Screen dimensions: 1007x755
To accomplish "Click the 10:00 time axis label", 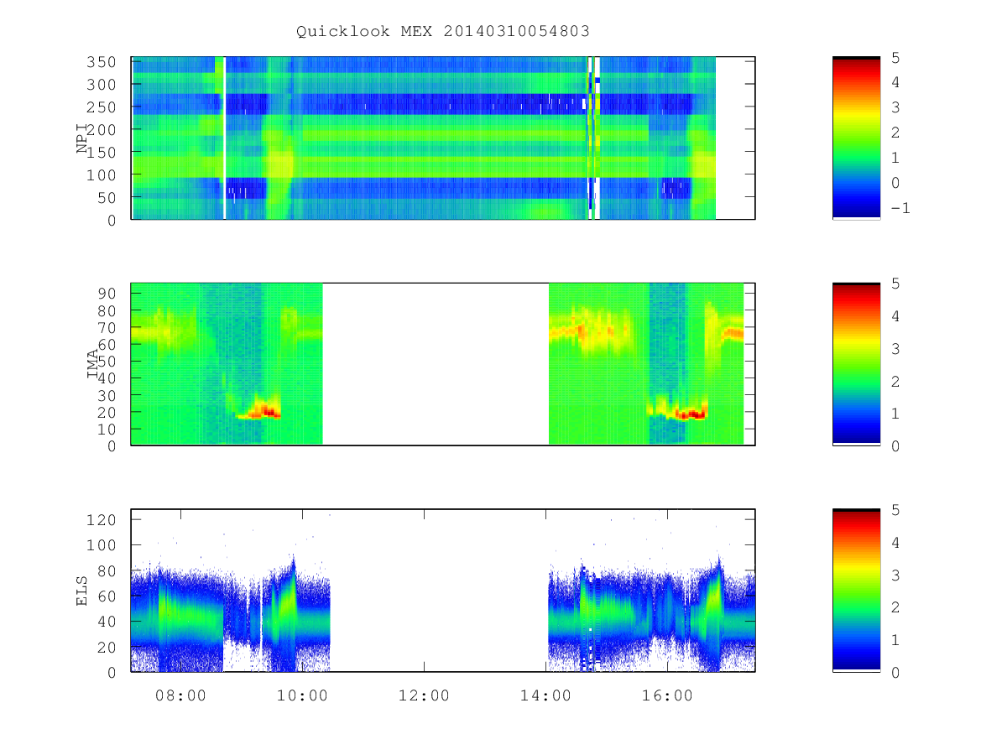I will tap(303, 695).
